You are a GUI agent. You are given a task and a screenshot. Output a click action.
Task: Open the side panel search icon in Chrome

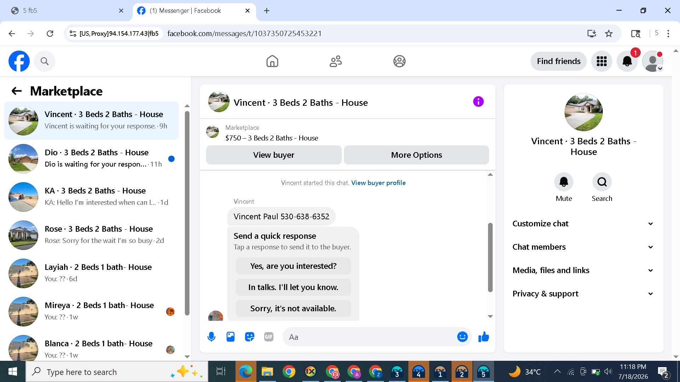pos(636,34)
